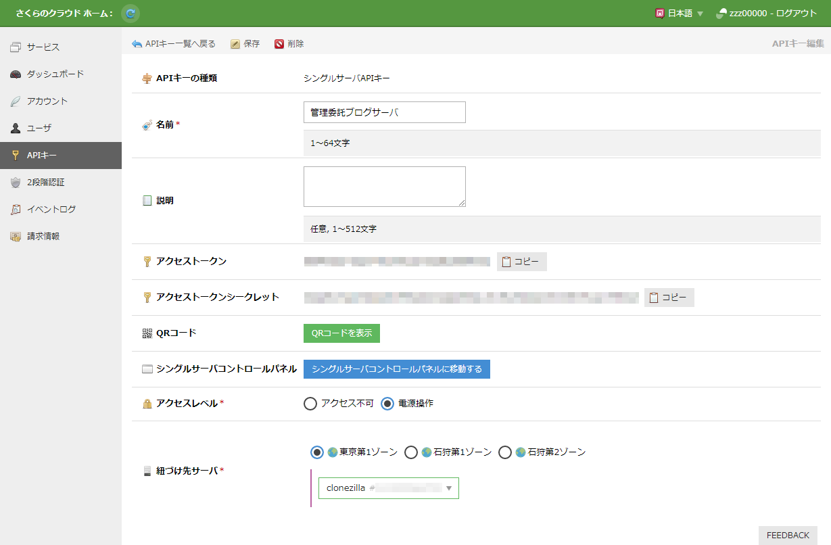Select the アクセス不可 access level radio
Screen dimensions: 831x545
[x=310, y=404]
